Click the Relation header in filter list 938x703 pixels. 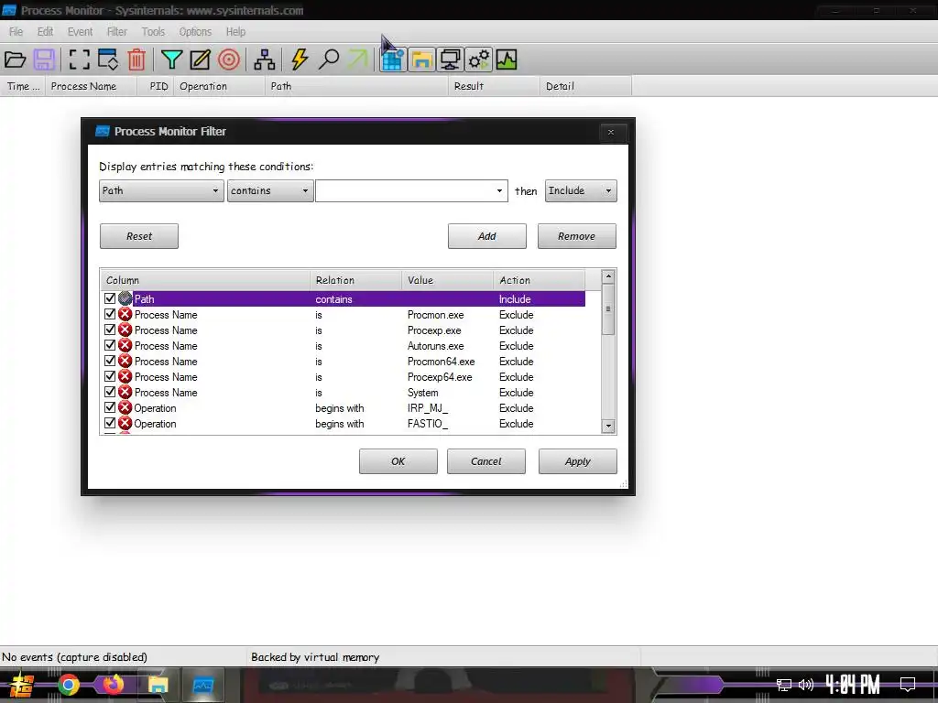click(x=356, y=280)
